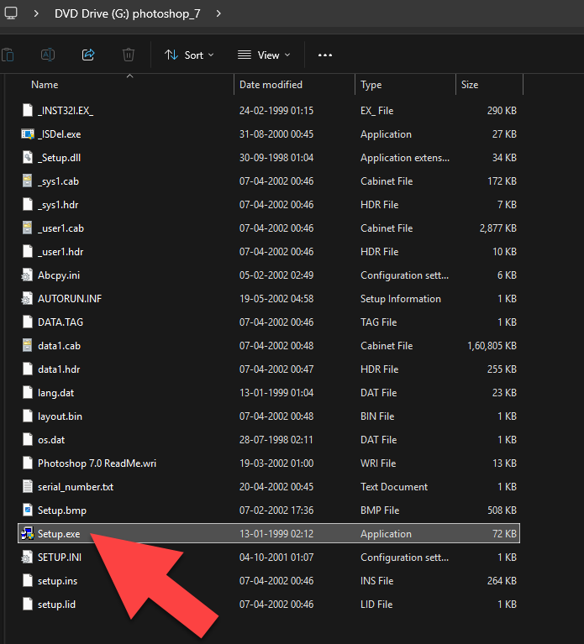
Task: Click the BIN File type cell
Action: (377, 416)
